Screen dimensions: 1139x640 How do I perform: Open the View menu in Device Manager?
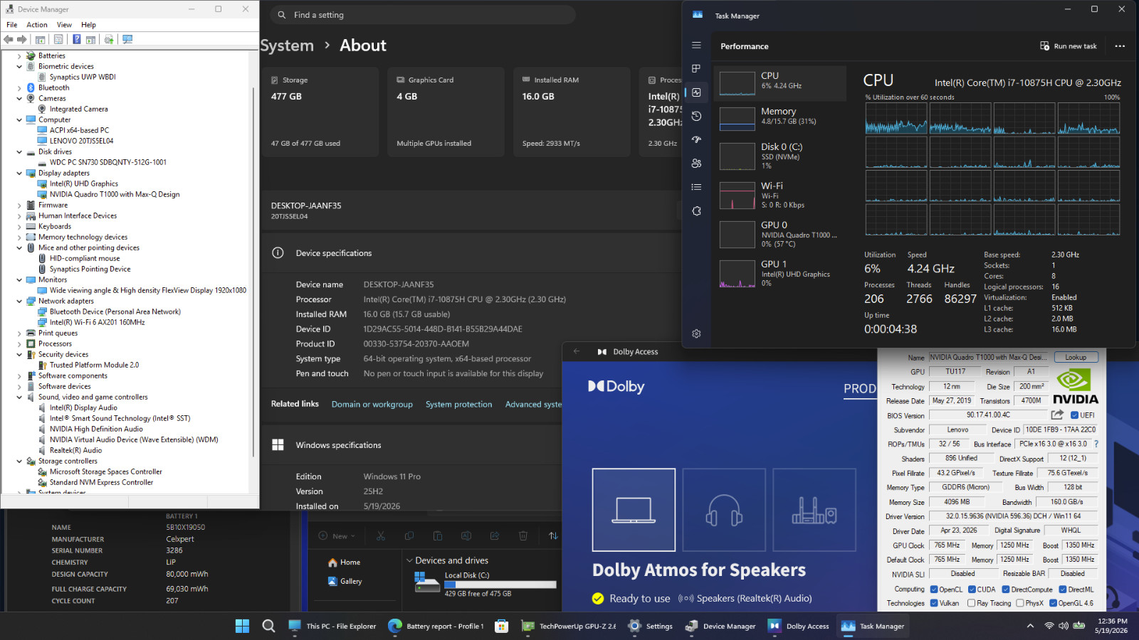point(64,25)
